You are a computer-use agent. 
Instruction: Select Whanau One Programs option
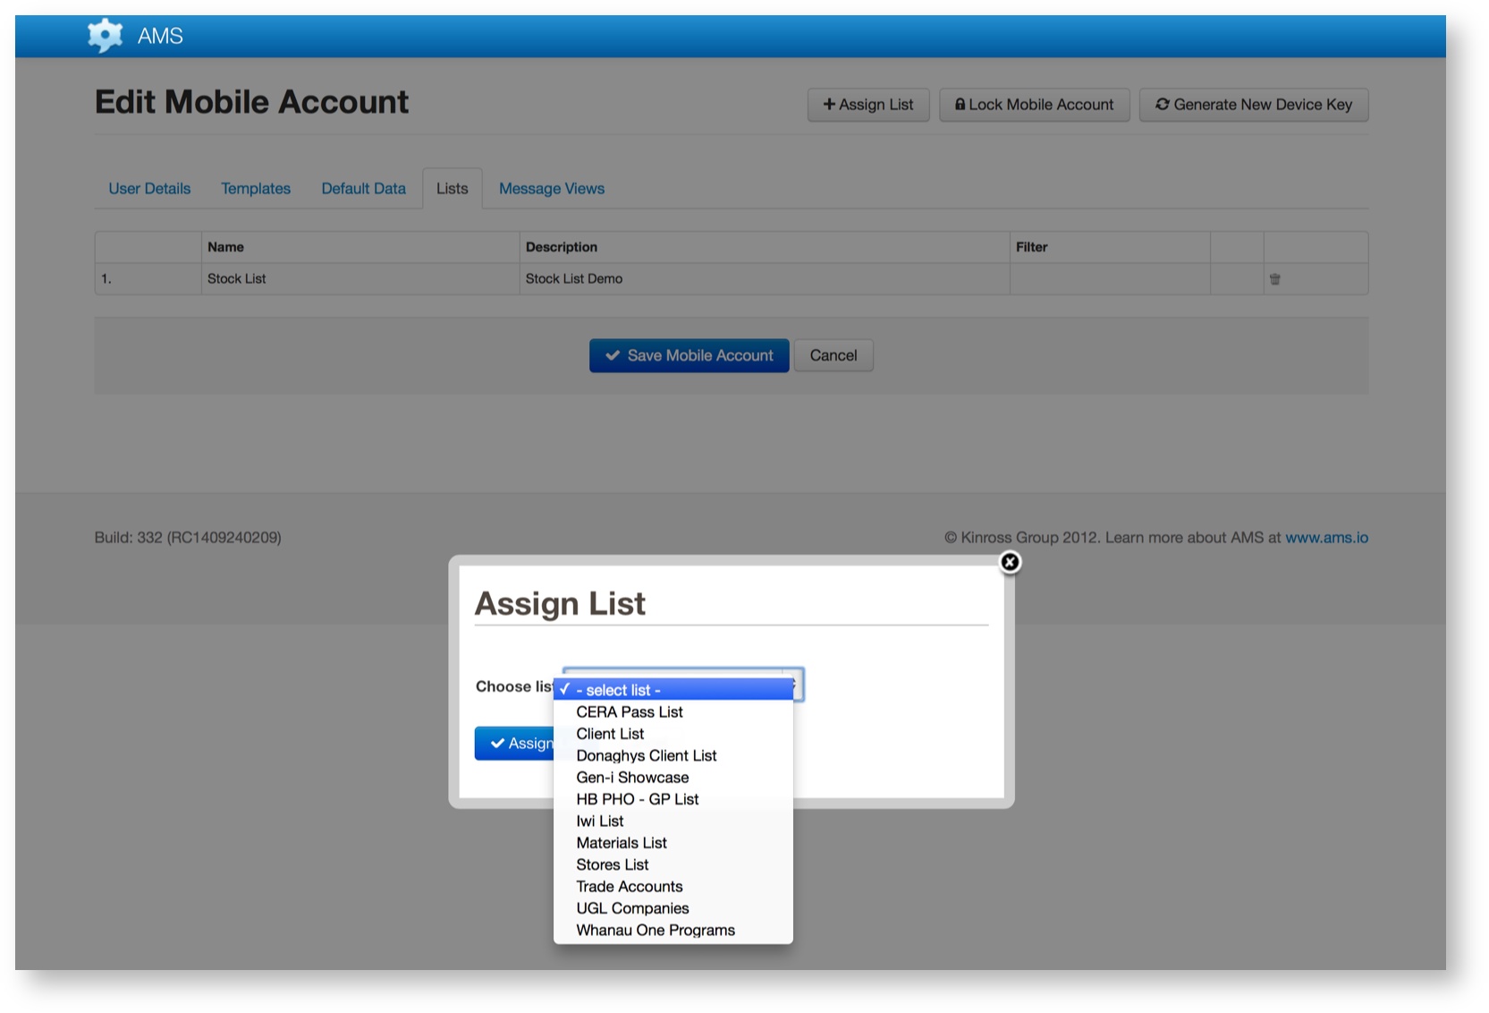655,931
